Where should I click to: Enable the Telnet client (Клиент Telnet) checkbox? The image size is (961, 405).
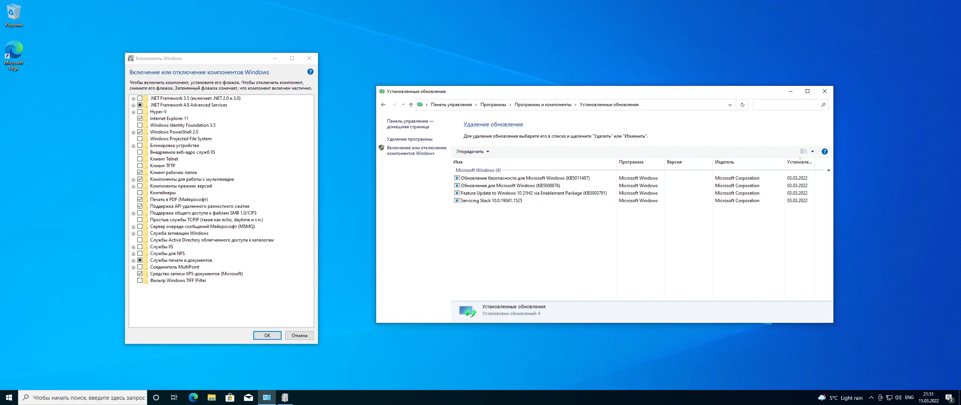(x=140, y=159)
